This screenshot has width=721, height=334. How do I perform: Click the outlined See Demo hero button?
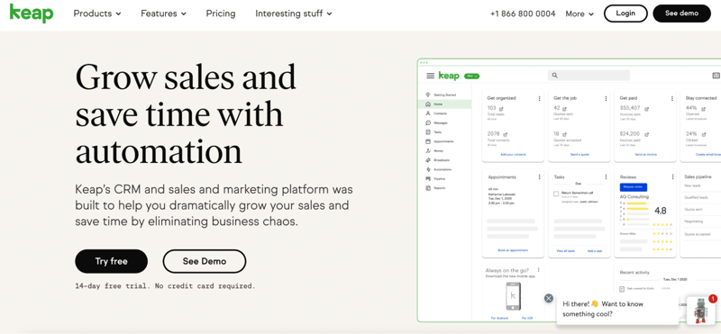205,261
